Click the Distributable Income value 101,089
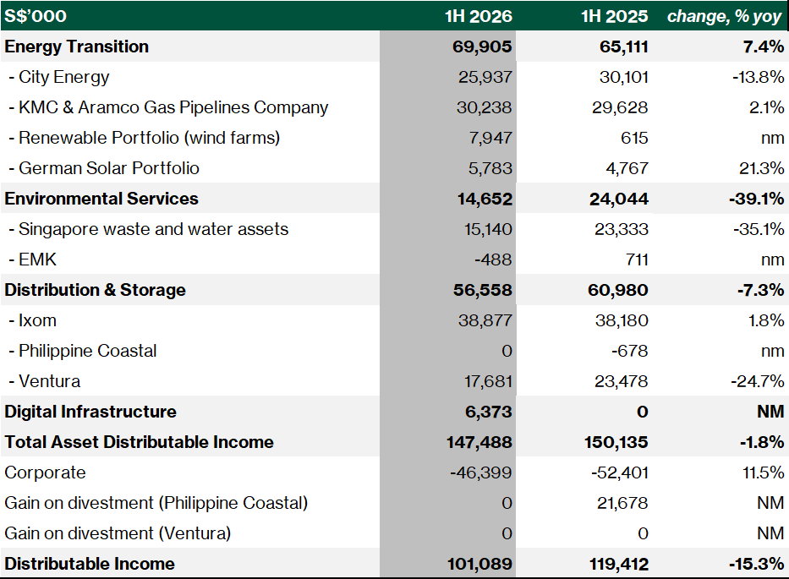789x579 pixels. click(x=479, y=564)
